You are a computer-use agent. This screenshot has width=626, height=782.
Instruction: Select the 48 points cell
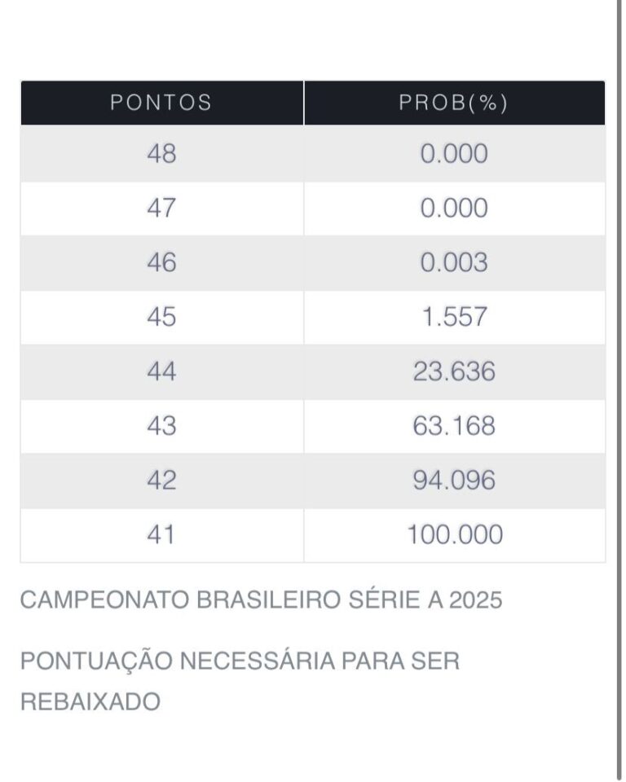click(x=161, y=154)
